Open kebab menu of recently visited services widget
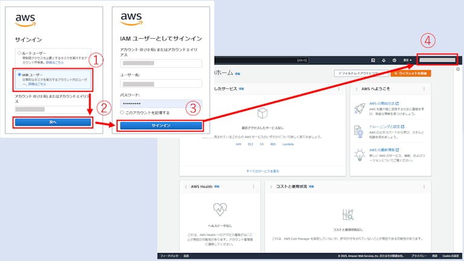464x261 pixels. [x=339, y=89]
